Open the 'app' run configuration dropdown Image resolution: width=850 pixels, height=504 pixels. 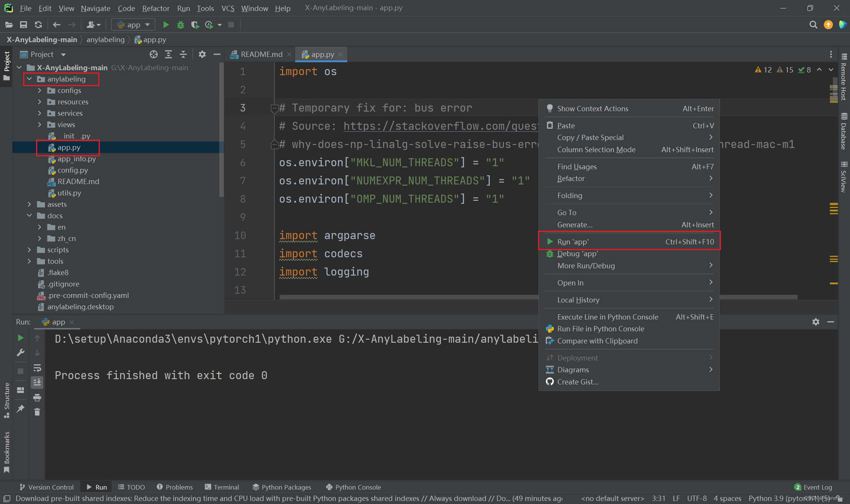[x=133, y=25]
